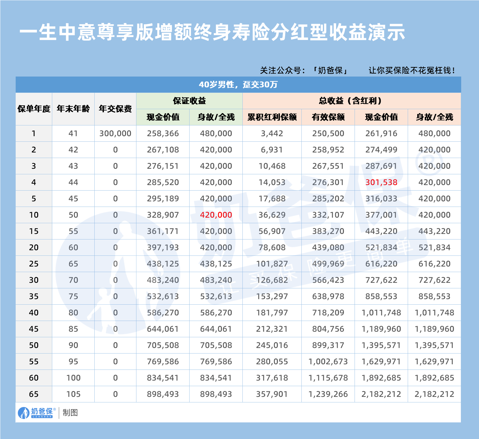Click the final 2,182,212 value at bottom right
Viewport: 479px width, 439px height.
tap(435, 394)
